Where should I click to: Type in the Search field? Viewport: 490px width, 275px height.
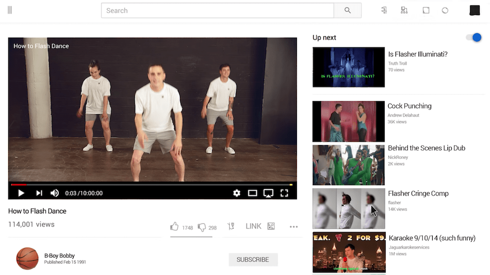pos(217,10)
